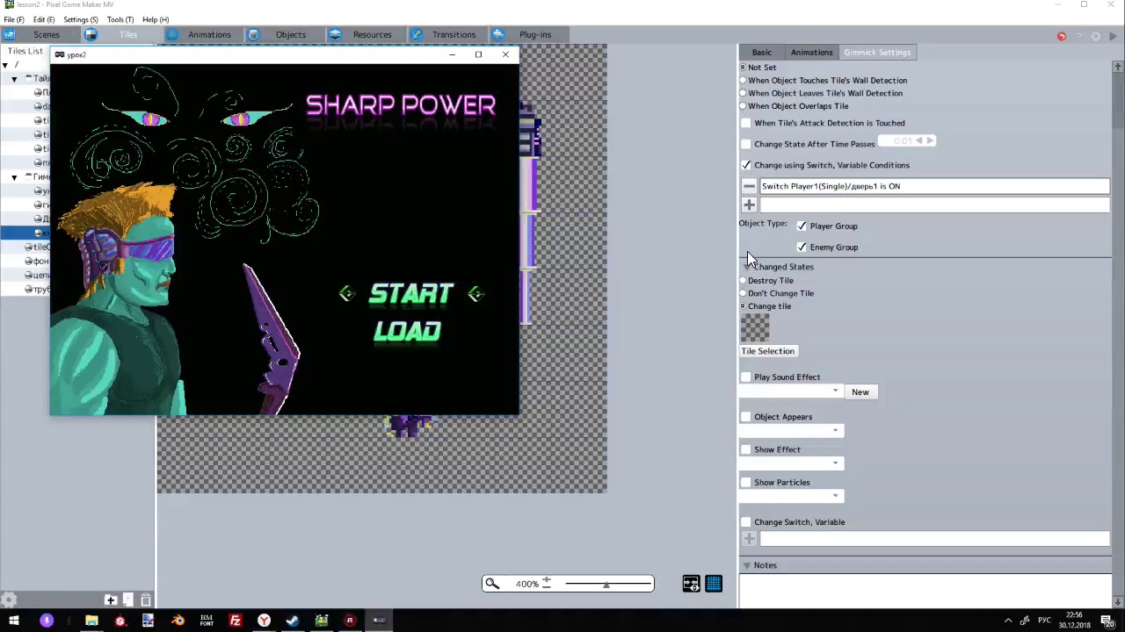Image resolution: width=1125 pixels, height=632 pixels.
Task: Open the sound effect dropdown
Action: pos(792,392)
